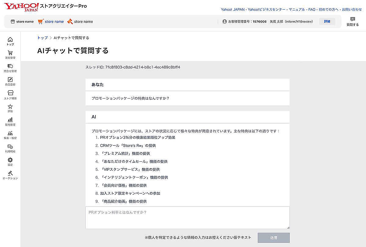366x247 pixels.
Task: Open 設定 gear icon in sidebar
Action: (10, 160)
